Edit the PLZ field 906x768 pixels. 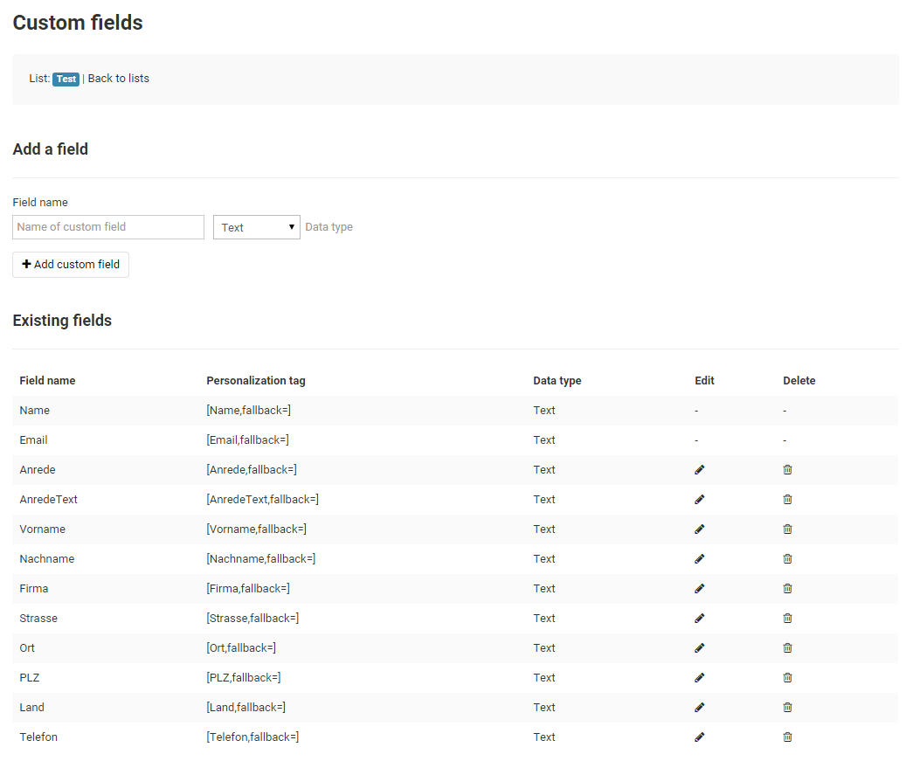(699, 678)
